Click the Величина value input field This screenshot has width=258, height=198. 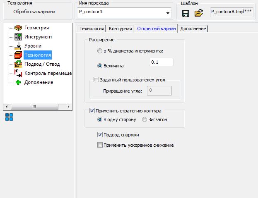click(161, 62)
